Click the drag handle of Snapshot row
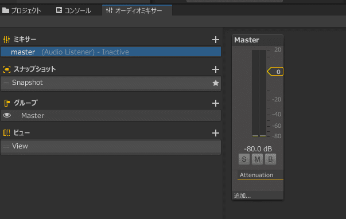 pyautogui.click(x=6, y=83)
